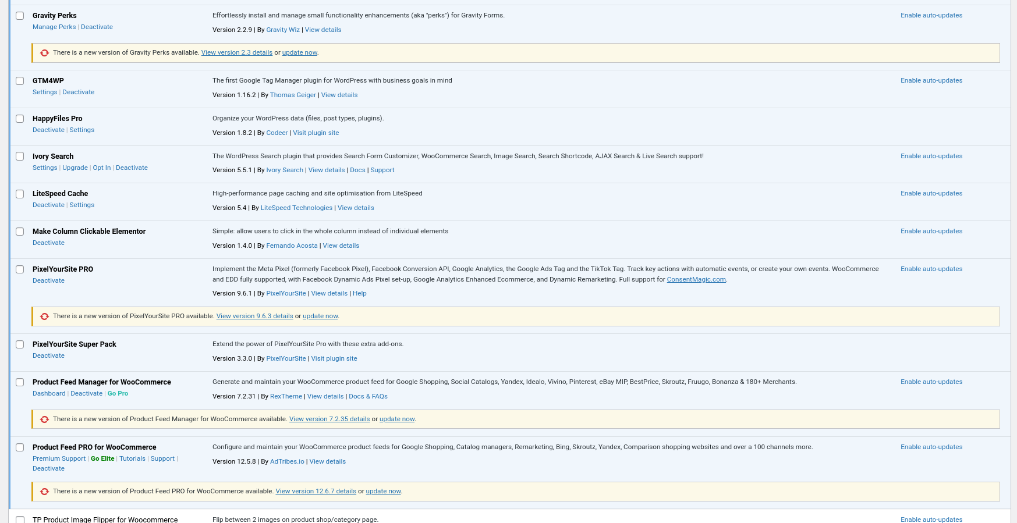Tick the HappyFiles Pro checkbox
This screenshot has width=1017, height=523.
(x=20, y=119)
